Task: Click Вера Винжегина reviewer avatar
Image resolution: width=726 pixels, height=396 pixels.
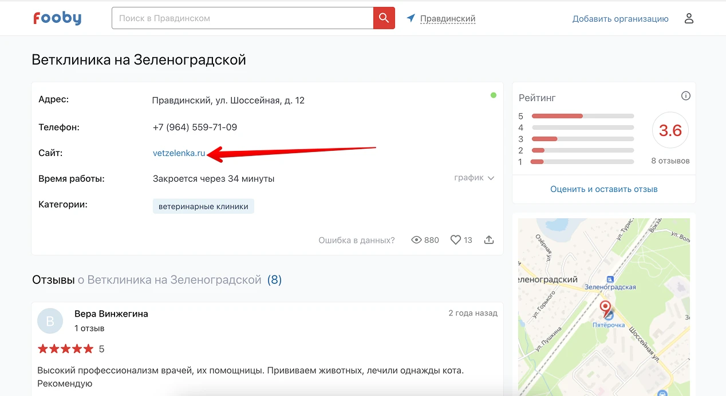Action: [x=50, y=321]
